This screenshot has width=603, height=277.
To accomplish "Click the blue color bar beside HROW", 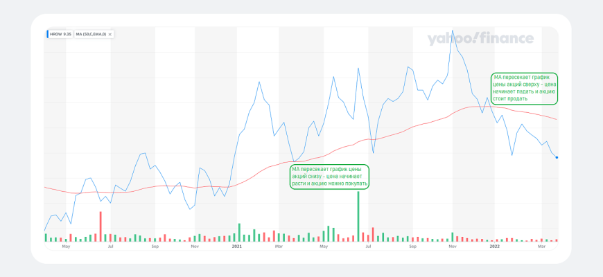I will tap(46, 33).
